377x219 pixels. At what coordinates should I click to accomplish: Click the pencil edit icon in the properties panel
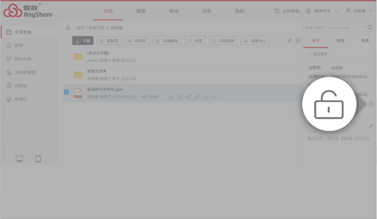point(371,125)
